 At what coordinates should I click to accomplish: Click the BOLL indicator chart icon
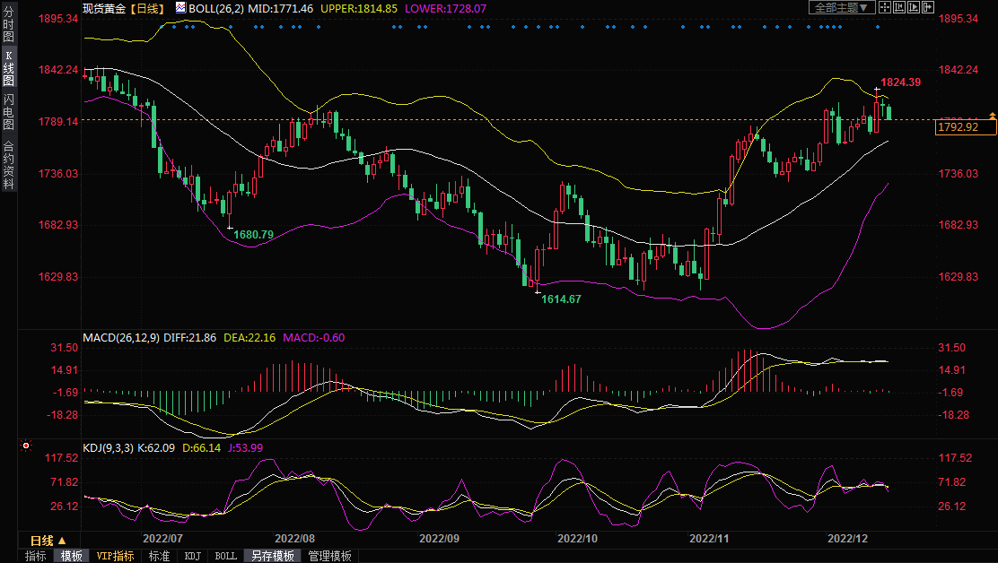[x=180, y=7]
